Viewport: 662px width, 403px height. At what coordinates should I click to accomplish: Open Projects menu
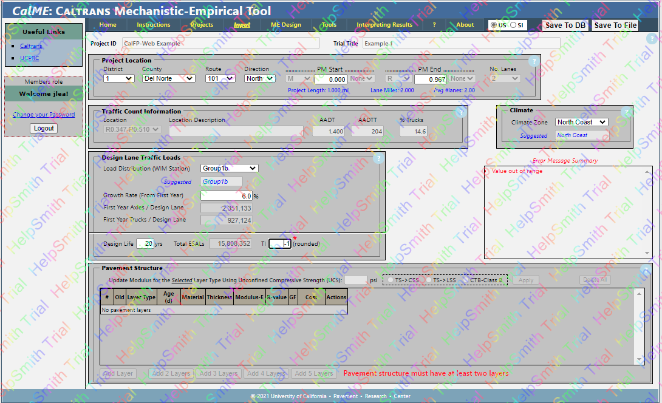(202, 25)
